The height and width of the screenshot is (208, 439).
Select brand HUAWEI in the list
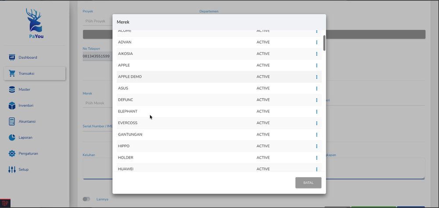(x=126, y=169)
